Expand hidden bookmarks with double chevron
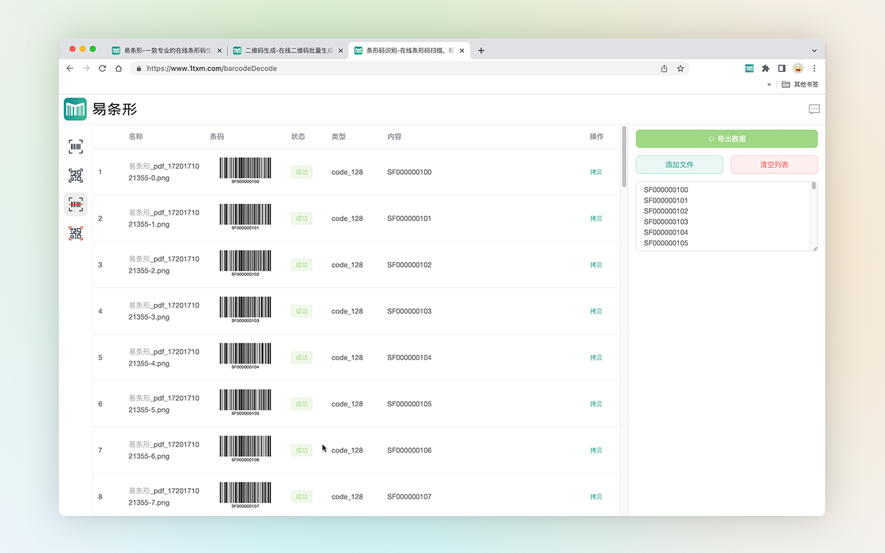Screen dimensions: 885x553 click(769, 84)
